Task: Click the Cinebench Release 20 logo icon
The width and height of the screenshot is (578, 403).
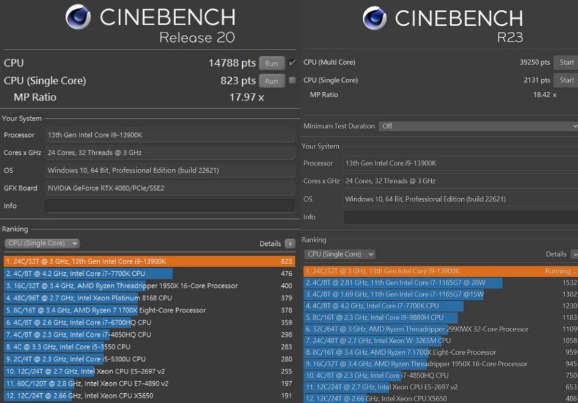Action: 78,18
